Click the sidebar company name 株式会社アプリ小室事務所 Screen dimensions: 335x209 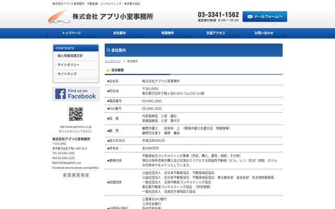(x=71, y=139)
